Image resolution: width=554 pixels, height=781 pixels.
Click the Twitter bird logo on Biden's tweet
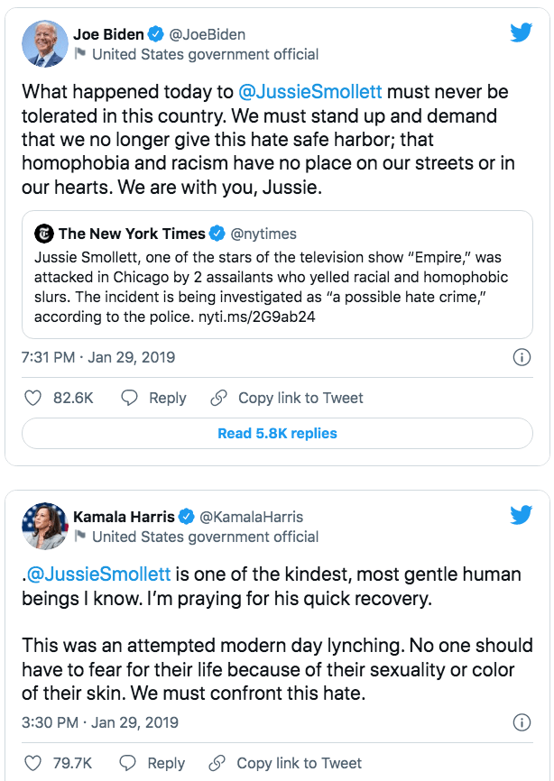(x=521, y=33)
